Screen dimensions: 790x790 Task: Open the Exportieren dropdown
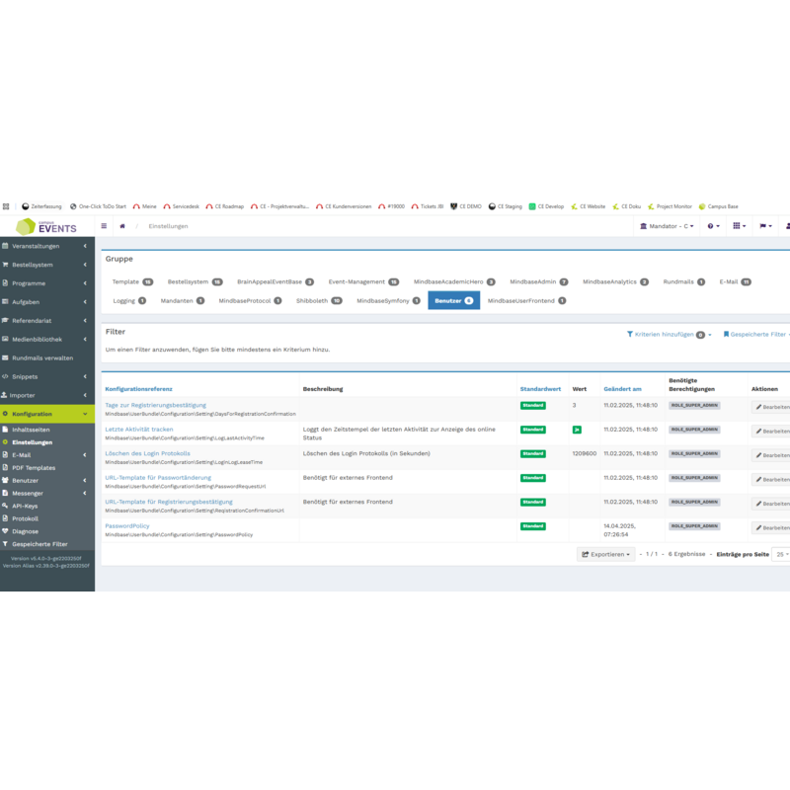click(x=605, y=554)
